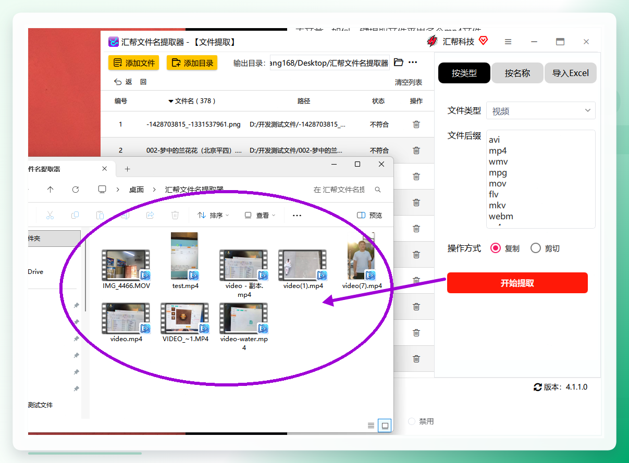Click the 状态 column header

point(378,101)
